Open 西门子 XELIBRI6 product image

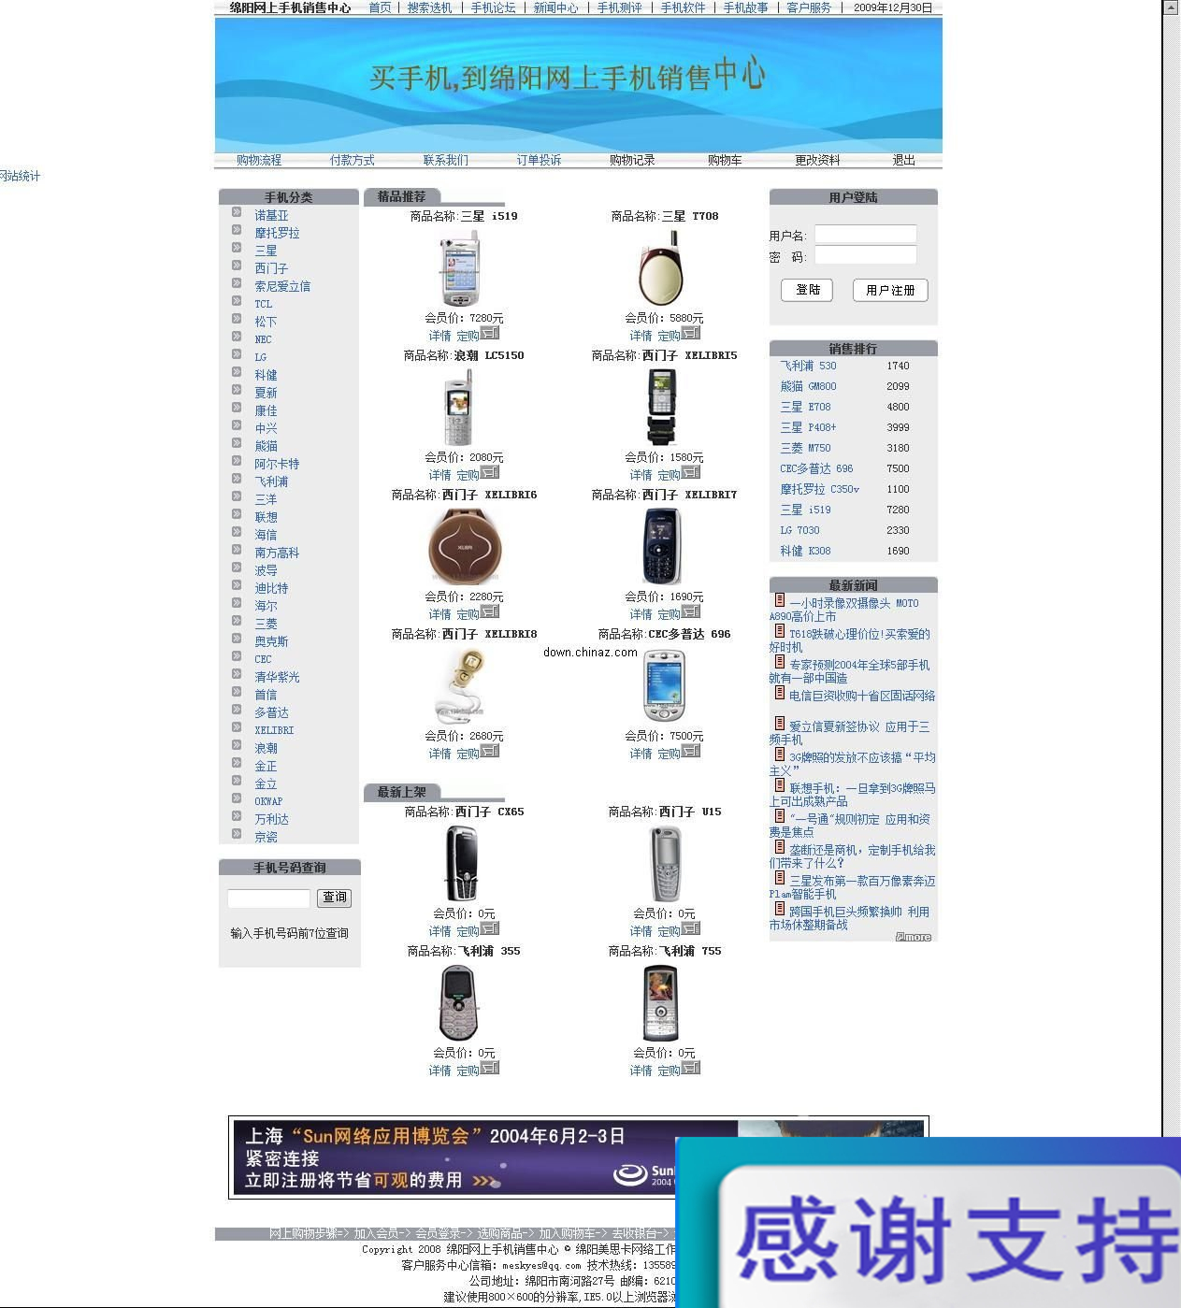[x=465, y=547]
